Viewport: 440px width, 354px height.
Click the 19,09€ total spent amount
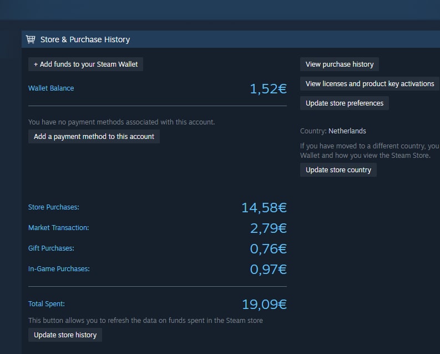click(264, 305)
